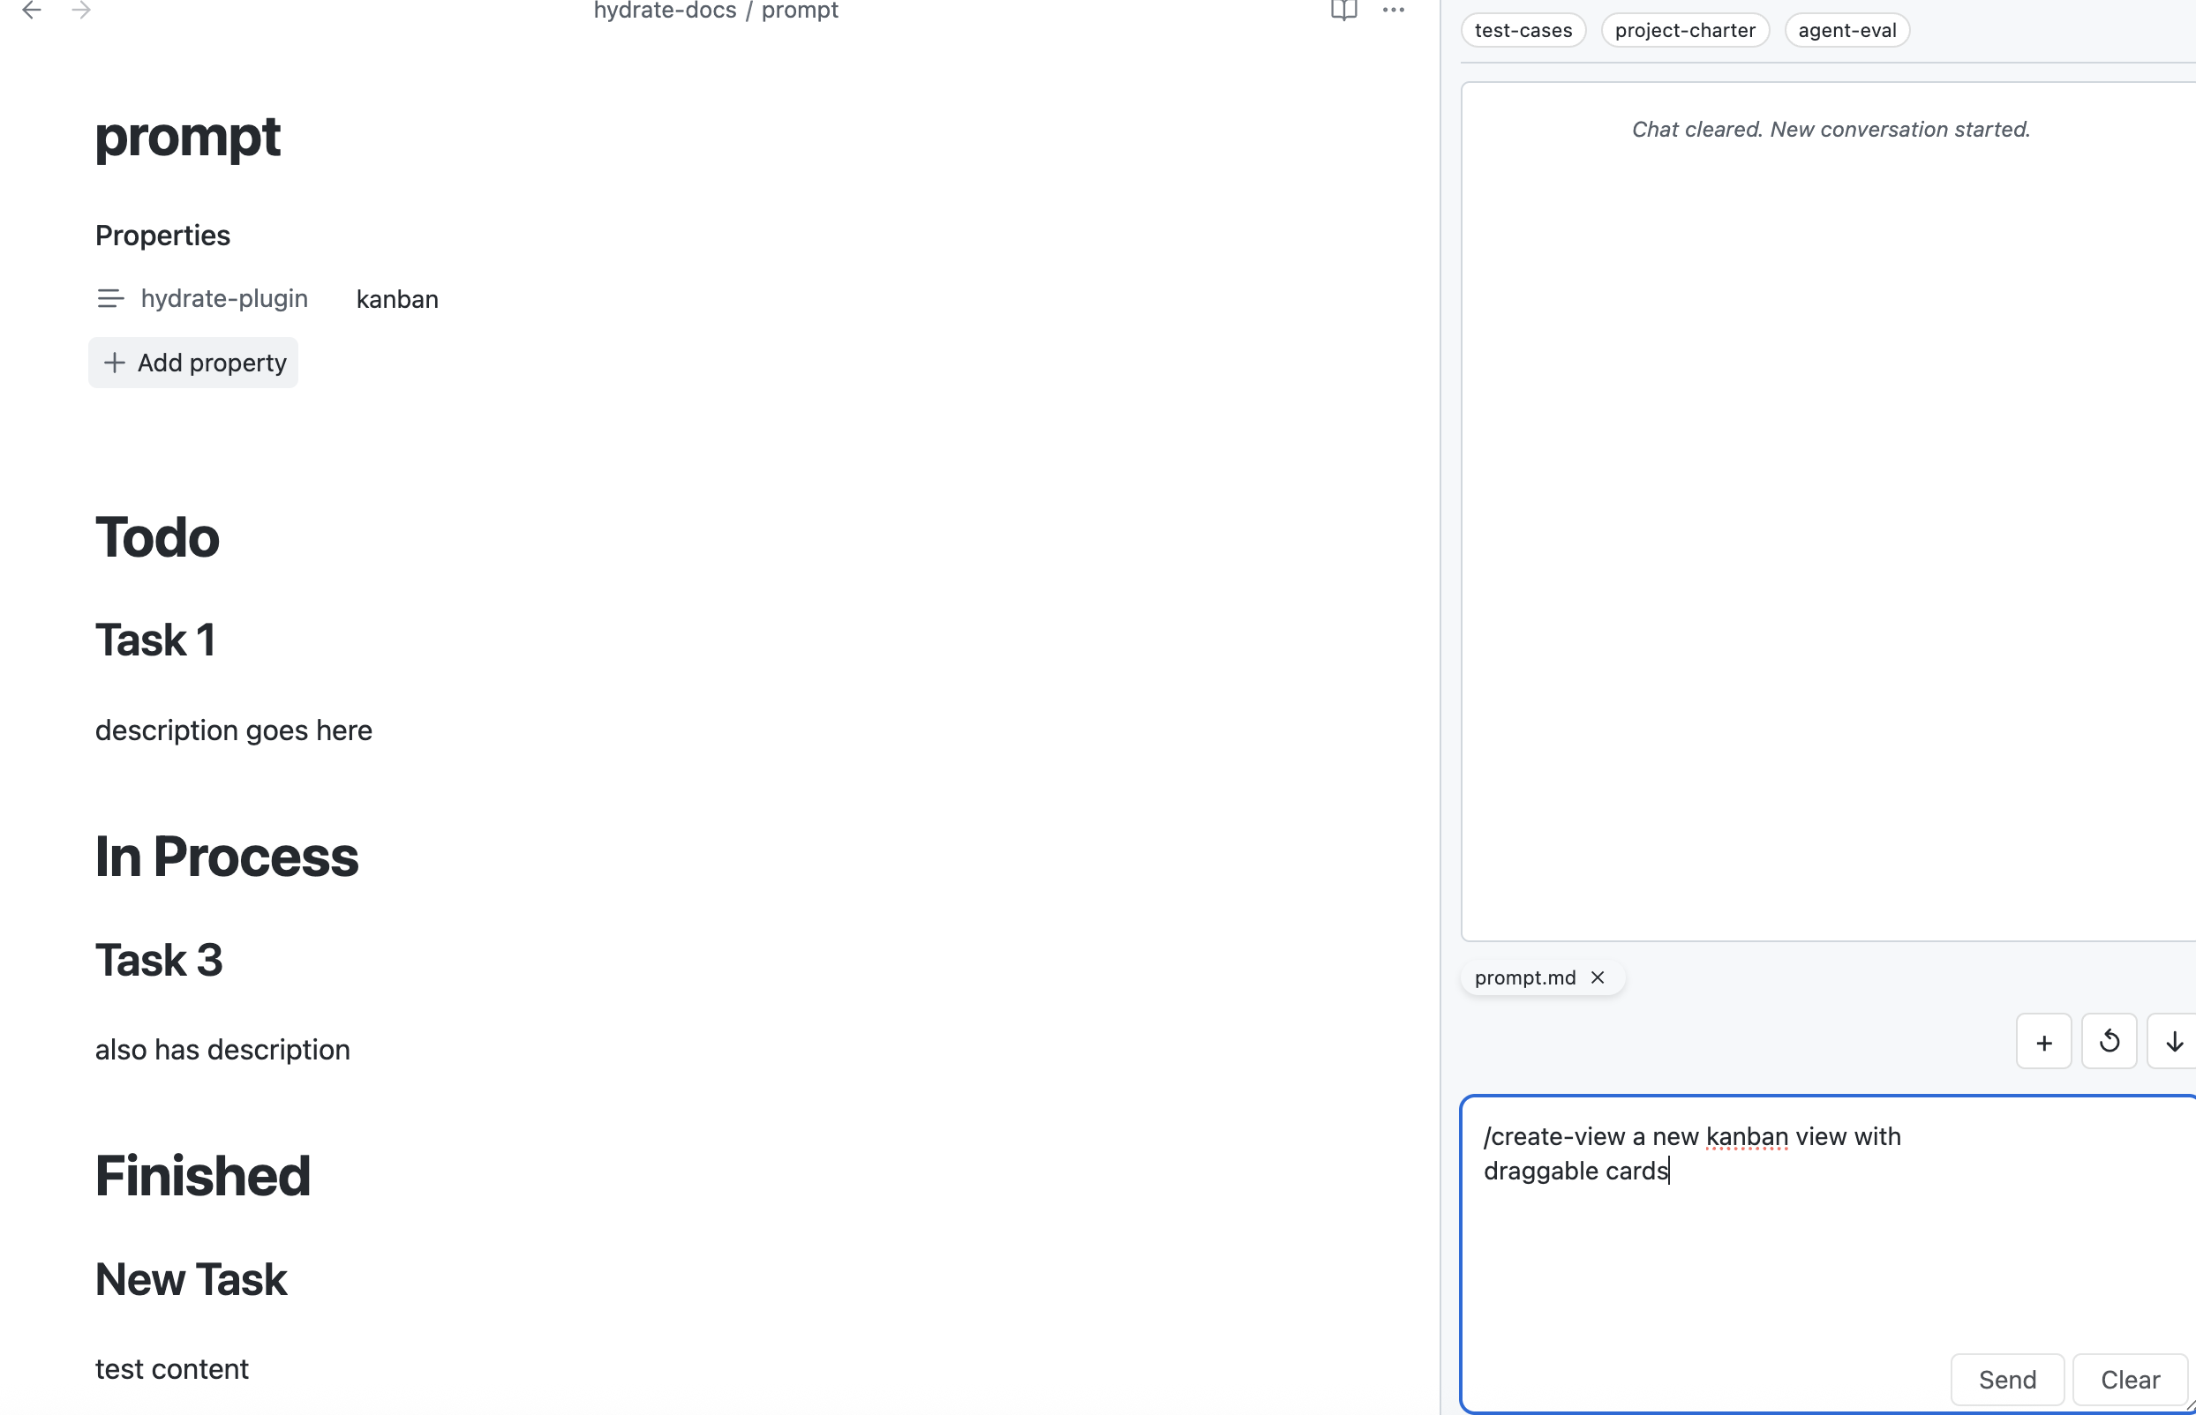Click the reset conversation icon

click(2109, 1041)
